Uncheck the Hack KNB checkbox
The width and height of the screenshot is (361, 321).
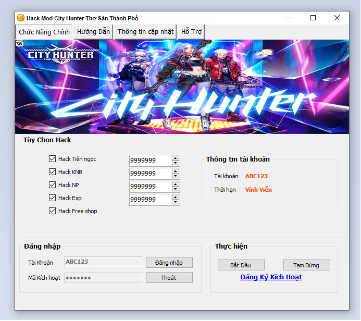pyautogui.click(x=52, y=172)
